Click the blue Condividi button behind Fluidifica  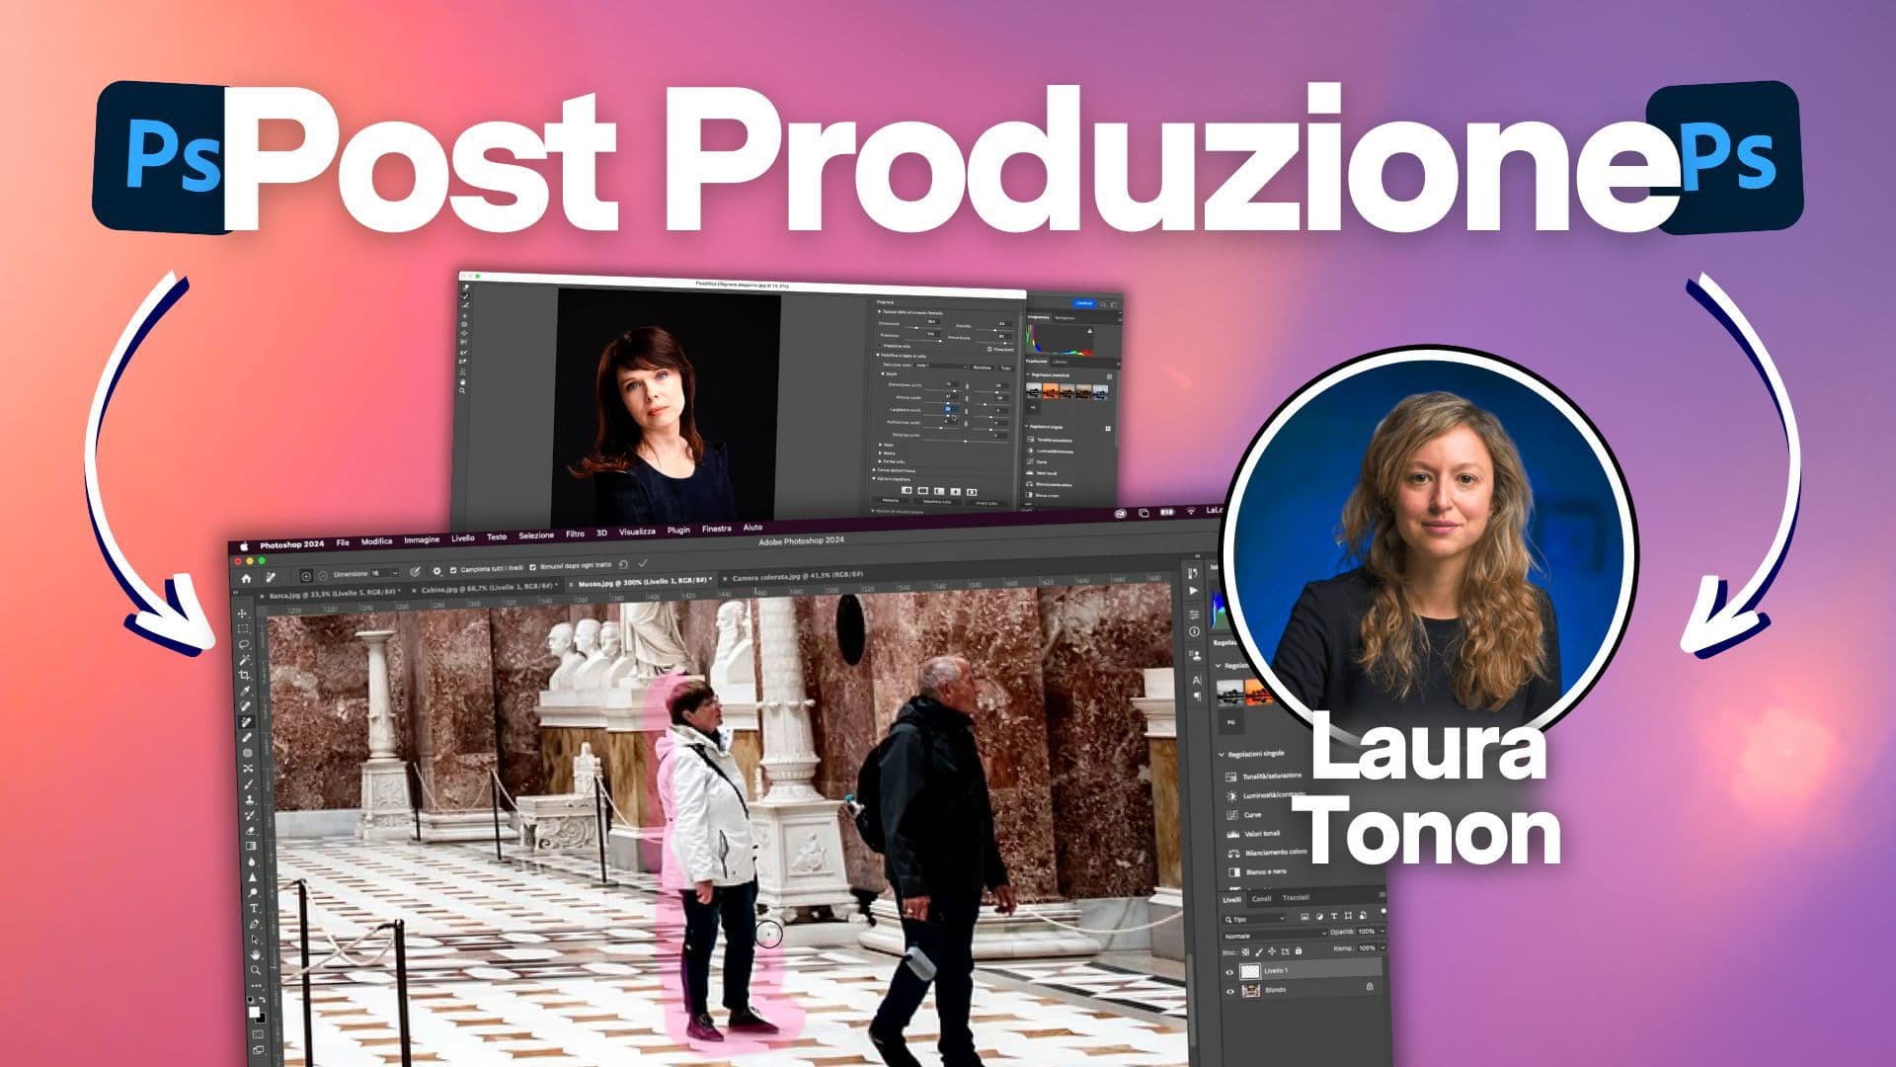[x=1083, y=303]
